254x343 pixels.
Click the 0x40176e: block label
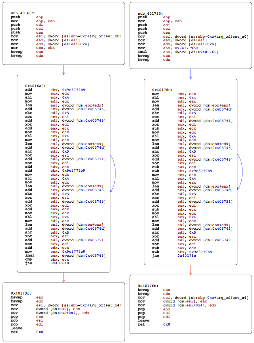[x=162, y=90]
